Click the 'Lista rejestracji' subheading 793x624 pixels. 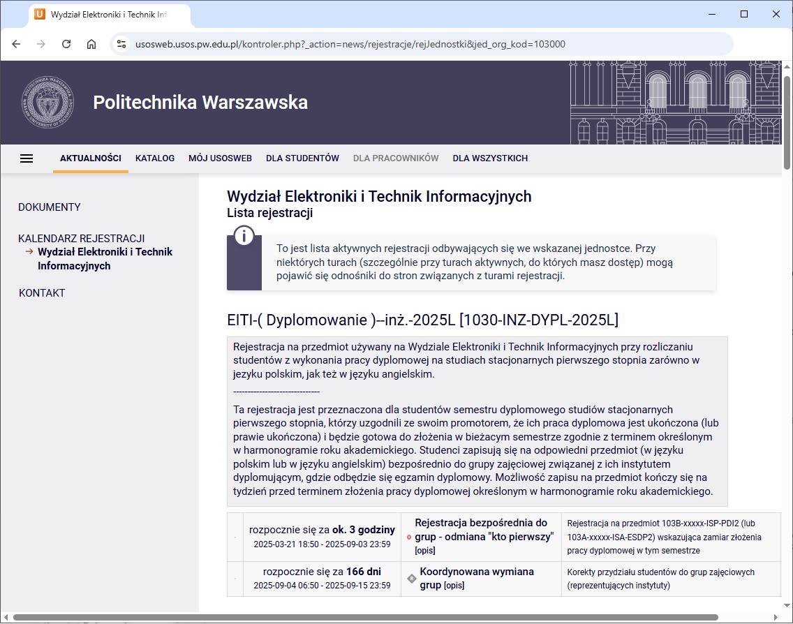pyautogui.click(x=270, y=214)
